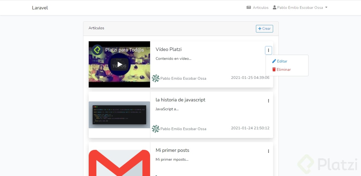Image resolution: width=361 pixels, height=176 pixels.
Task: Click the trash icon next to Eliminar
Action: (274, 69)
